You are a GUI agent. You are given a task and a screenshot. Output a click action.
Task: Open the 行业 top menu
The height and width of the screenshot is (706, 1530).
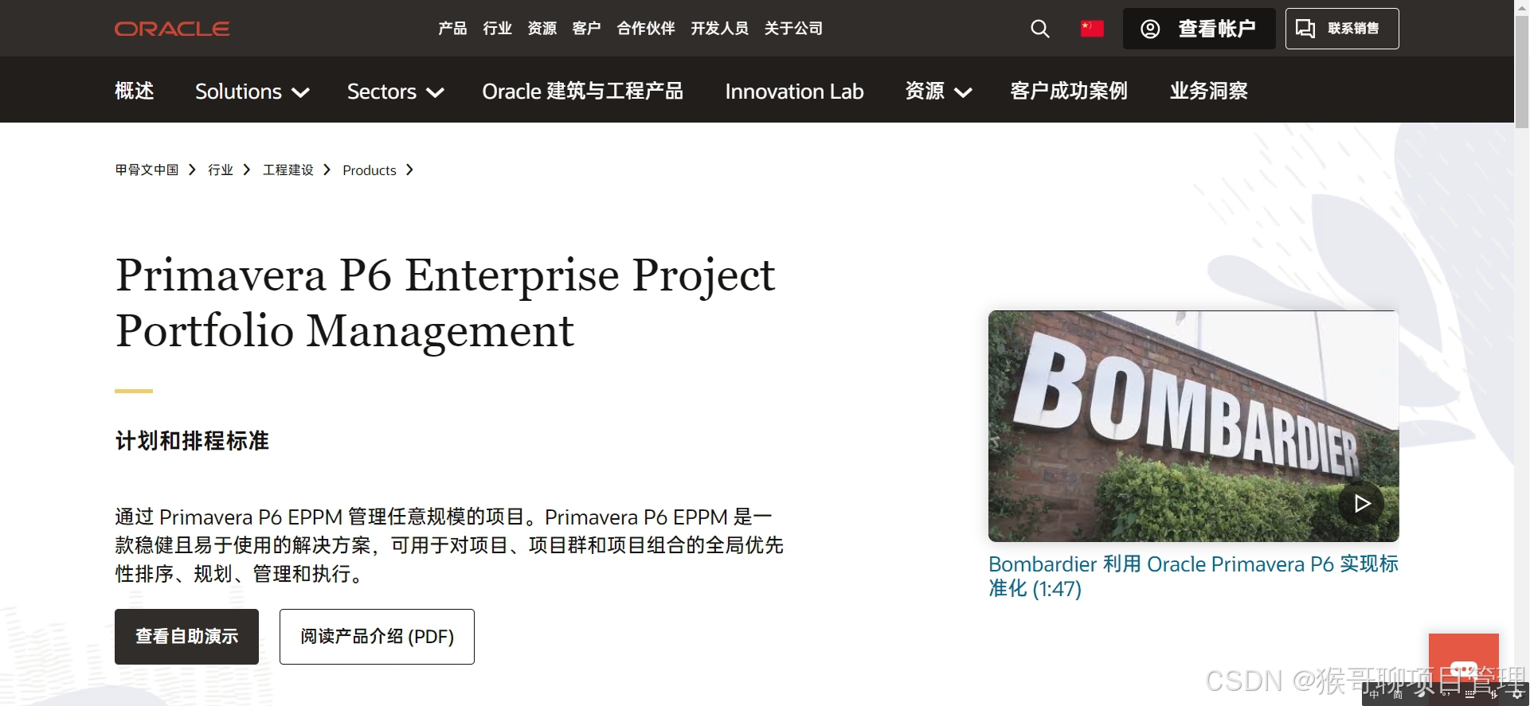[x=497, y=29]
